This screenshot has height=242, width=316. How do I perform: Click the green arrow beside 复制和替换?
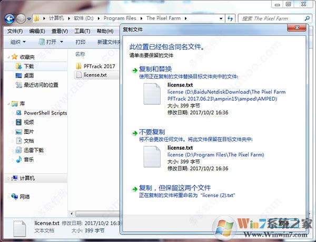coord(134,70)
